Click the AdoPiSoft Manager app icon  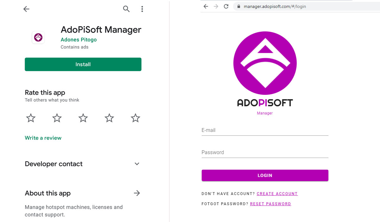coord(38,37)
